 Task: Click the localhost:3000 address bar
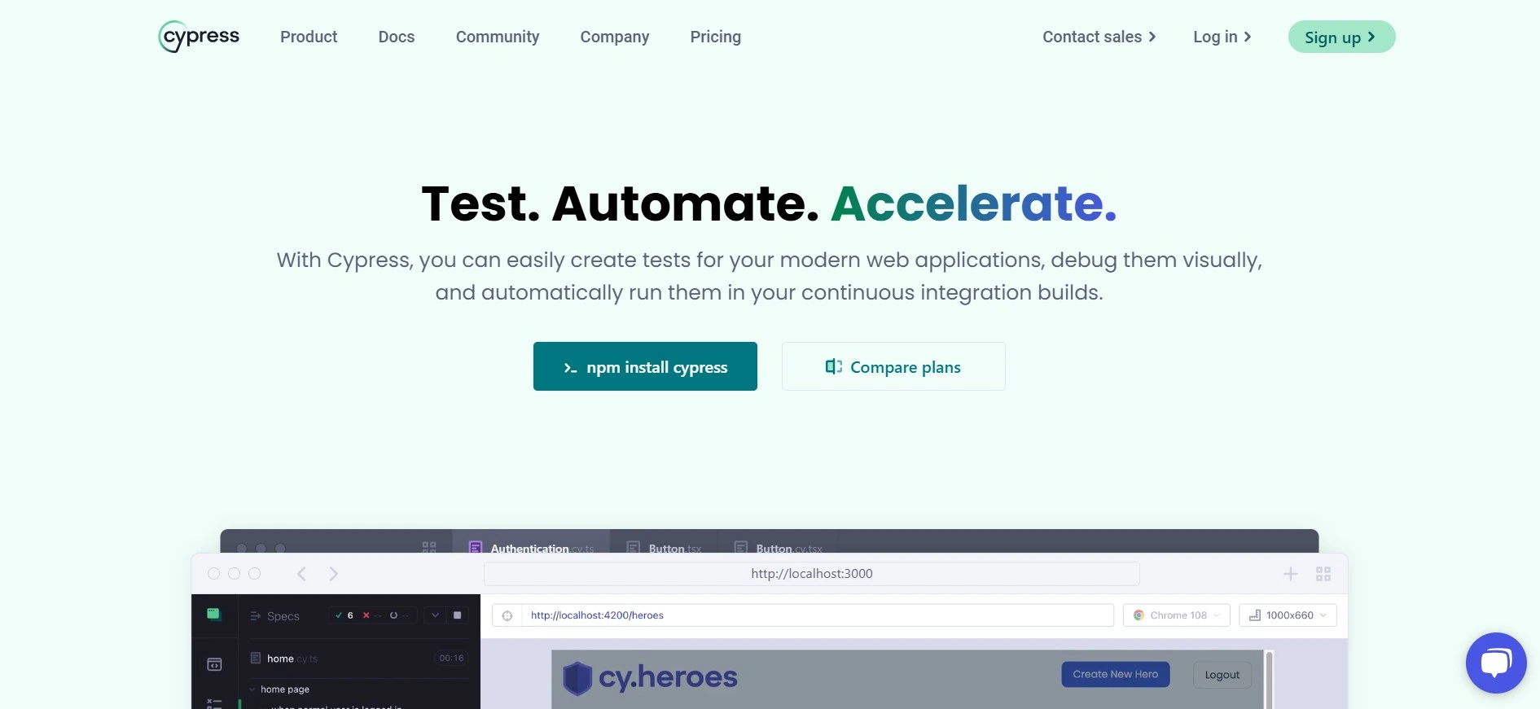[811, 574]
